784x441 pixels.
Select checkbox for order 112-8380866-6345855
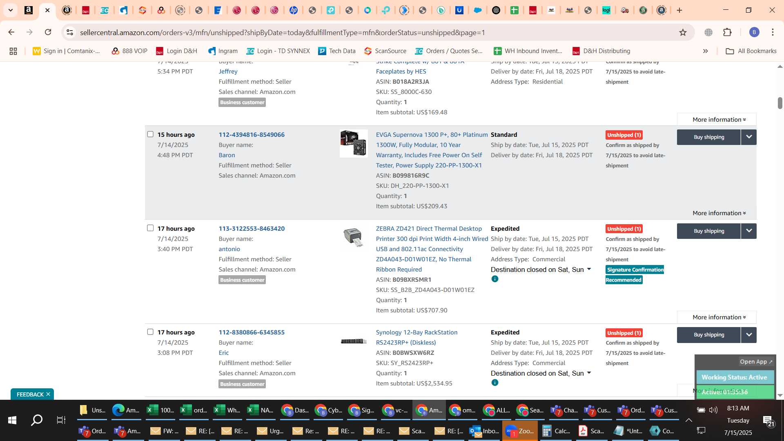(150, 332)
